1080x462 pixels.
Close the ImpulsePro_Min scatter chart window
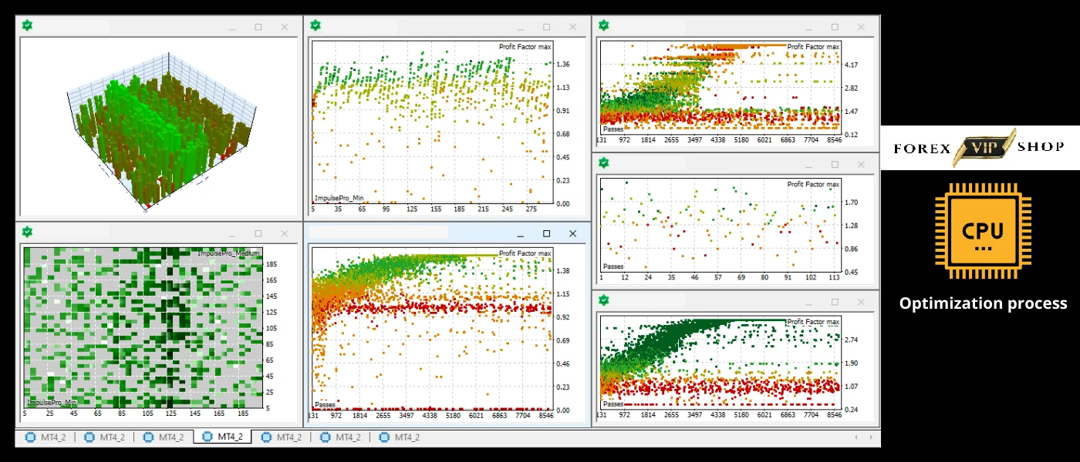pyautogui.click(x=572, y=27)
